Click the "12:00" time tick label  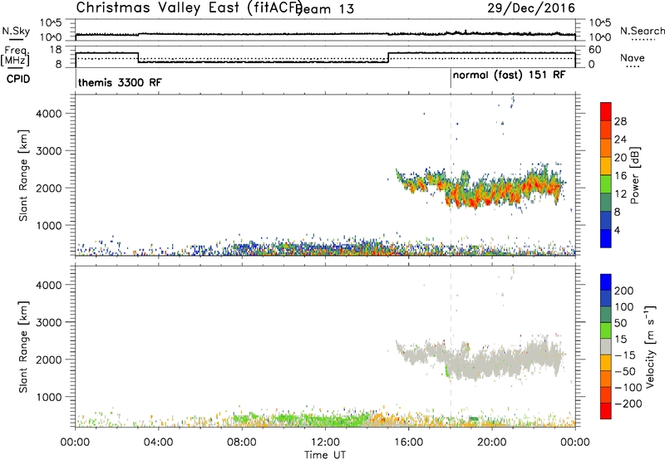[325, 443]
